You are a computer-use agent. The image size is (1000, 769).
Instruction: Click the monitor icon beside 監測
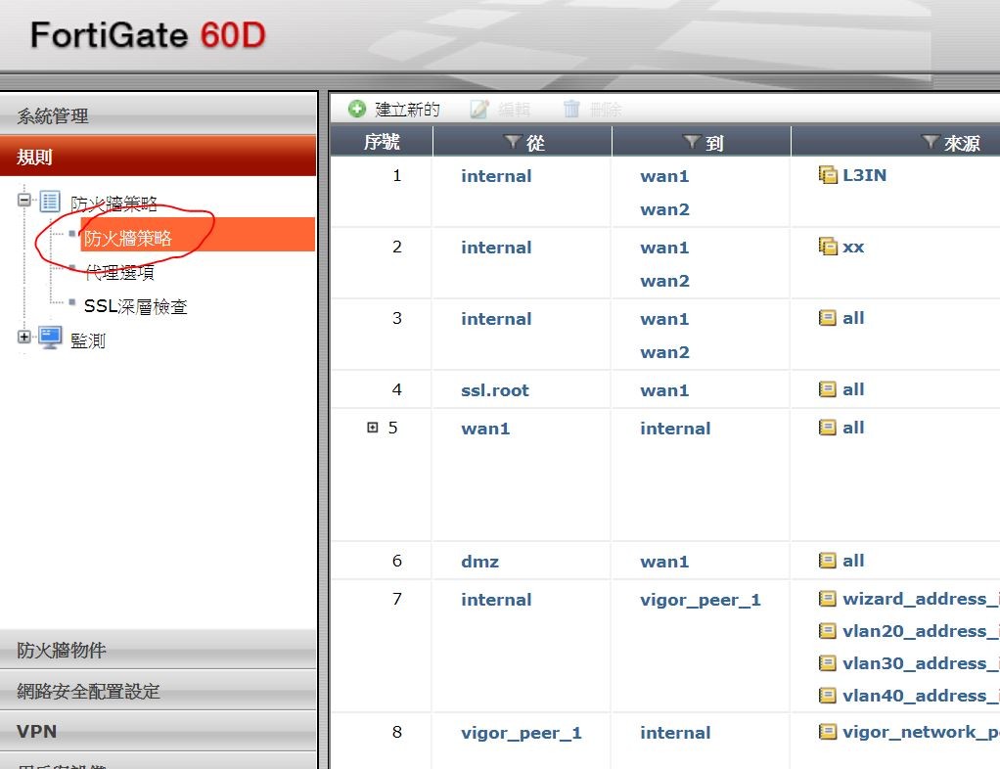click(50, 338)
